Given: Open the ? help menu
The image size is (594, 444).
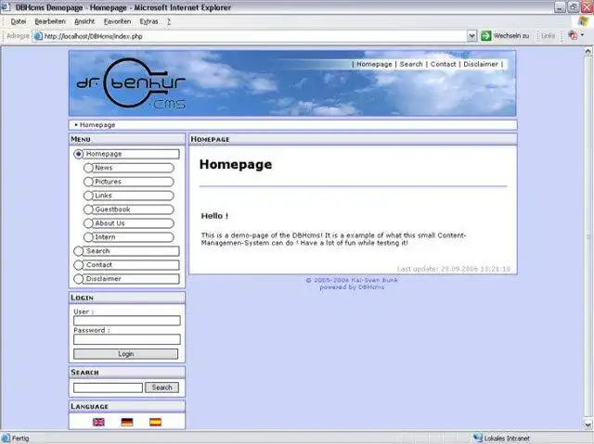Looking at the screenshot, I should click(x=169, y=21).
